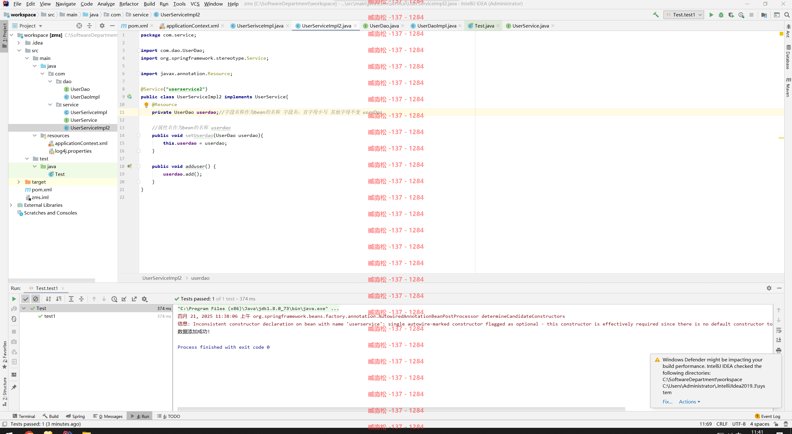The width and height of the screenshot is (792, 434).
Task: Click Project panel horizontal scrollbar
Action: pyautogui.click(x=52, y=280)
